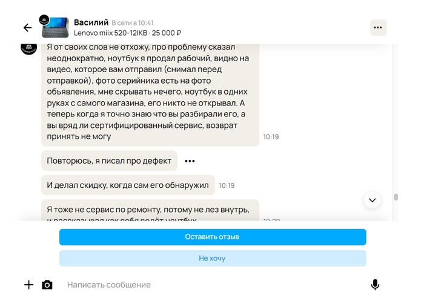Open the three-dots chat options menu

click(378, 28)
